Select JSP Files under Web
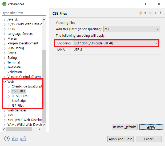 coord(18,106)
